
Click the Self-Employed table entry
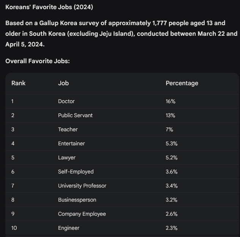(x=76, y=172)
